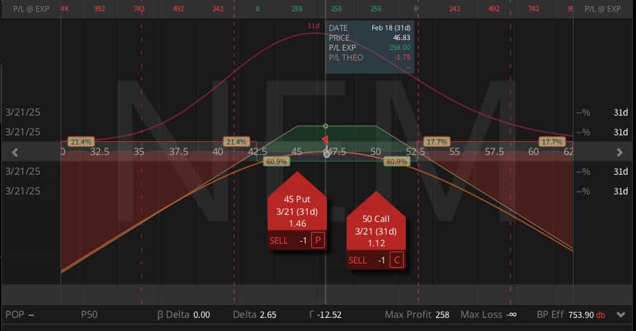Select the 45 Put strike tag
636x331 pixels.
tap(297, 211)
